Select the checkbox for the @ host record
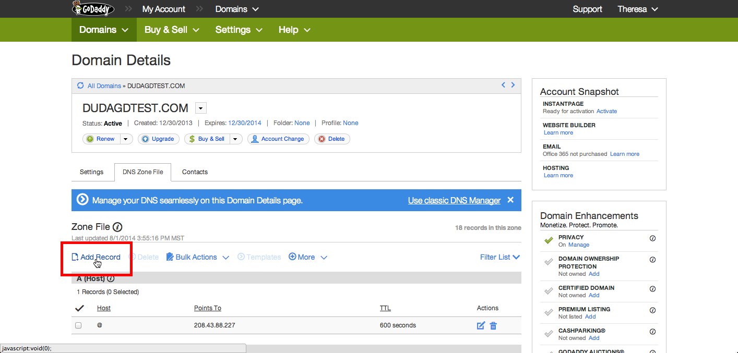The image size is (738, 353). coord(78,325)
